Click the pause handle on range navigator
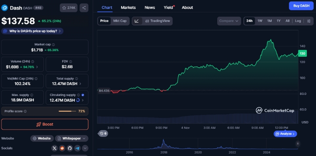Image resolution: width=316 pixels, height=156 pixels. point(298,144)
